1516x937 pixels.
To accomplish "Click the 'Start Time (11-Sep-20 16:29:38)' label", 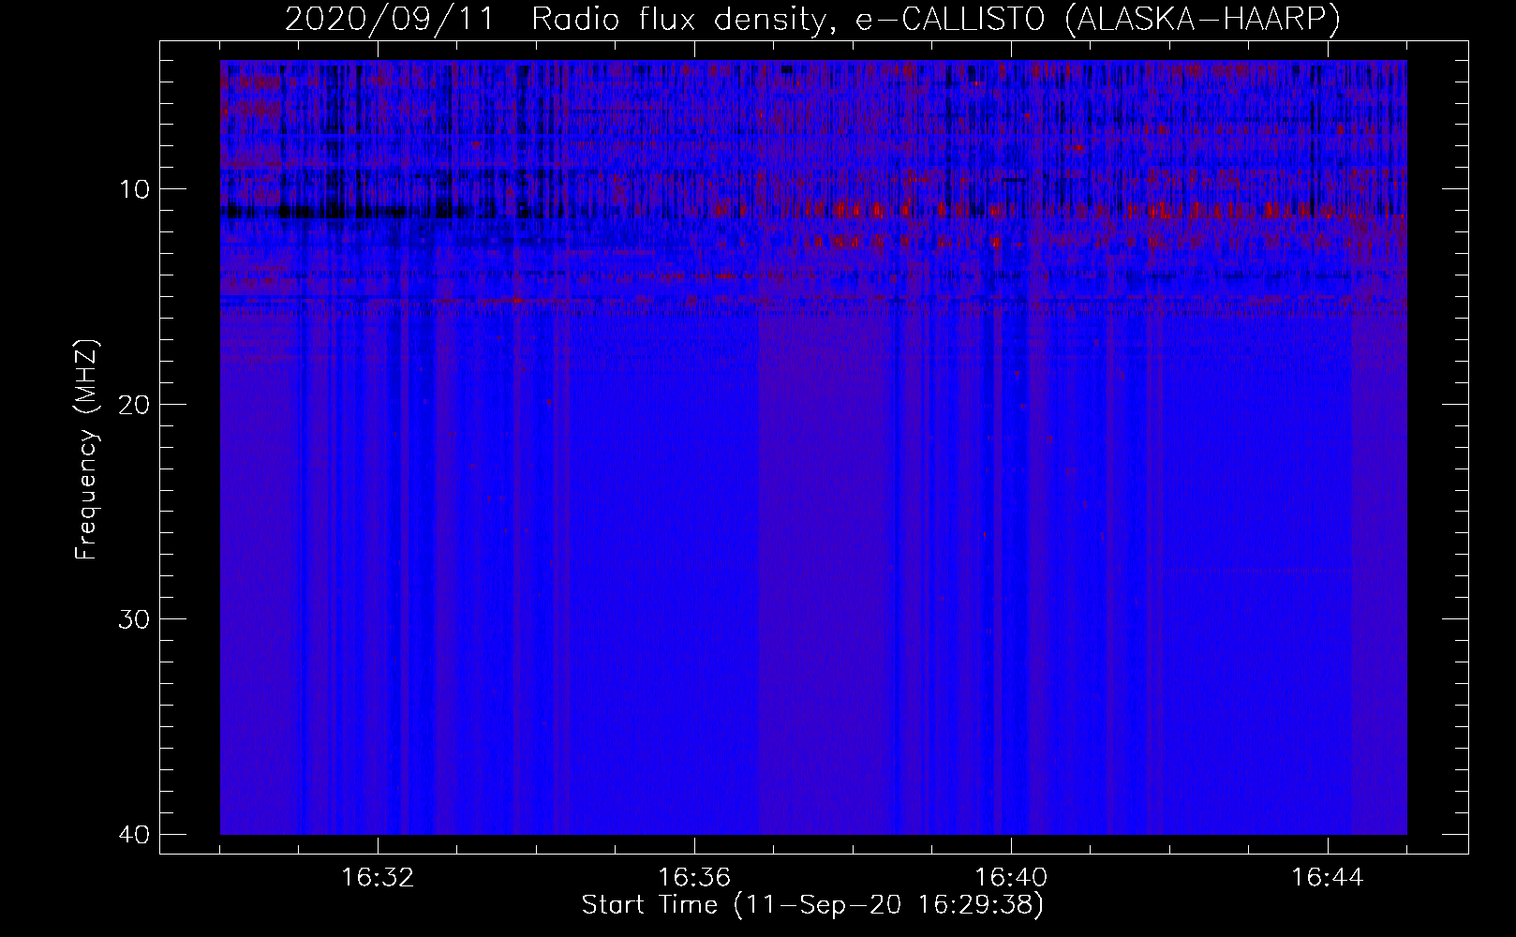I will [812, 906].
